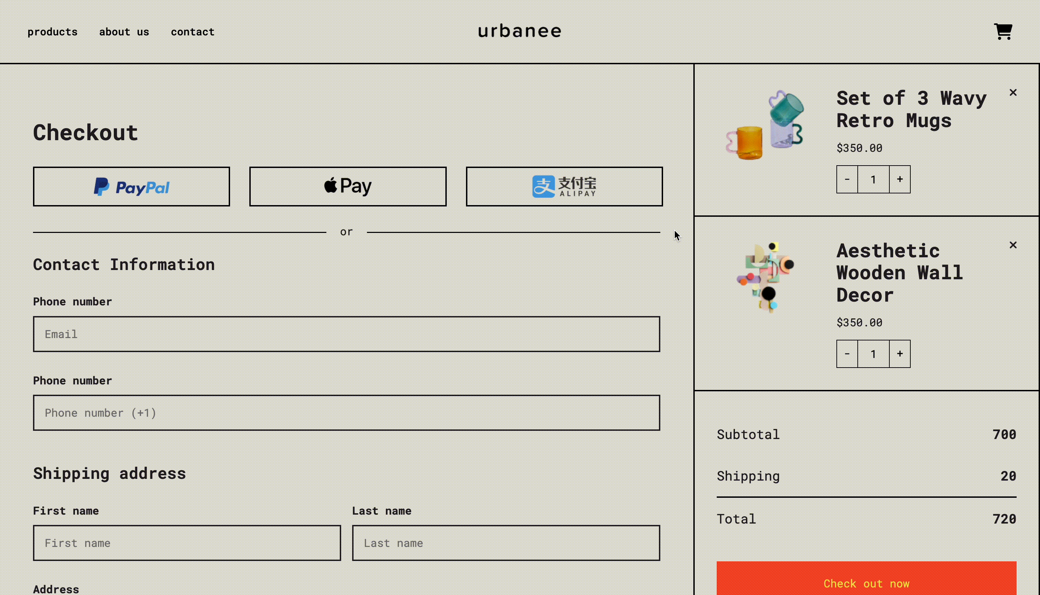
Task: Open the about us page
Action: pyautogui.click(x=123, y=31)
